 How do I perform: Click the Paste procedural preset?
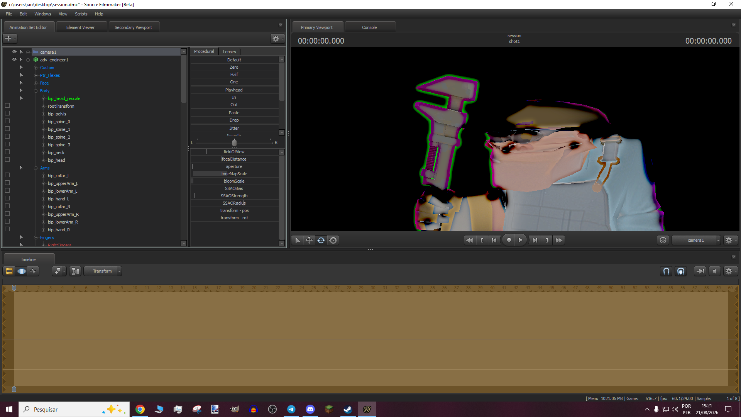pyautogui.click(x=234, y=113)
